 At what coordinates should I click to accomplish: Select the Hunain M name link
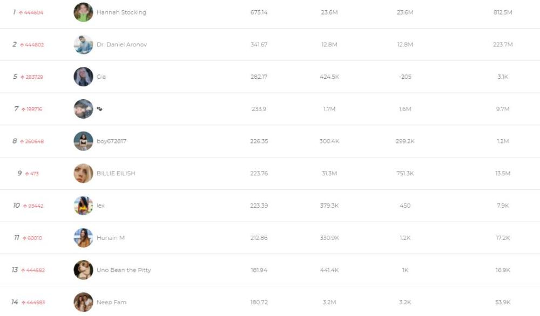click(x=111, y=238)
